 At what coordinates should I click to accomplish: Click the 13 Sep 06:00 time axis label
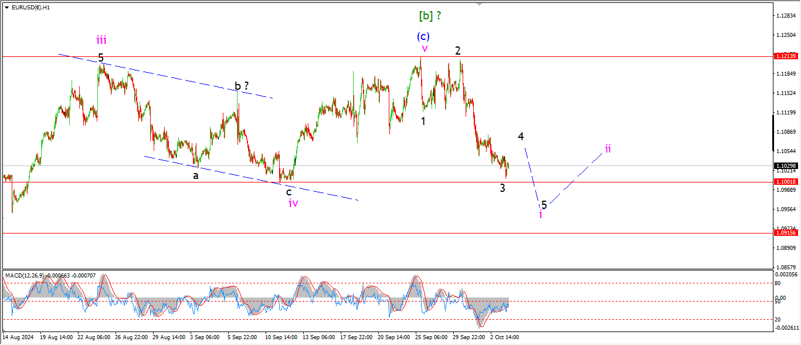[320, 337]
